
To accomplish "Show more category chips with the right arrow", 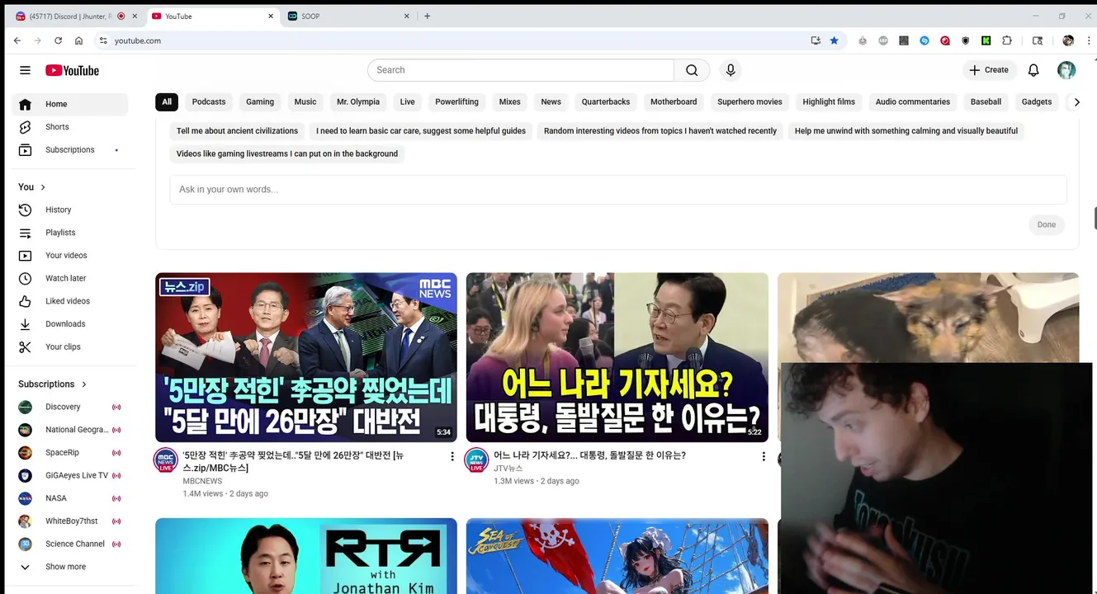I will click(1075, 102).
